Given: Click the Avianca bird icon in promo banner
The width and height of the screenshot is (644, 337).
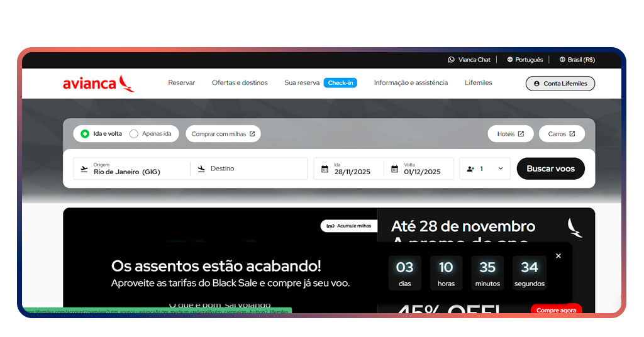Looking at the screenshot, I should pyautogui.click(x=574, y=228).
